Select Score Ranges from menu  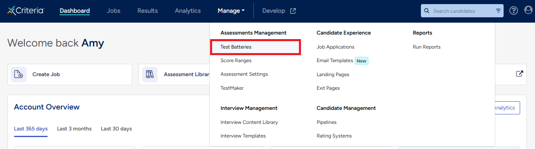tap(236, 61)
